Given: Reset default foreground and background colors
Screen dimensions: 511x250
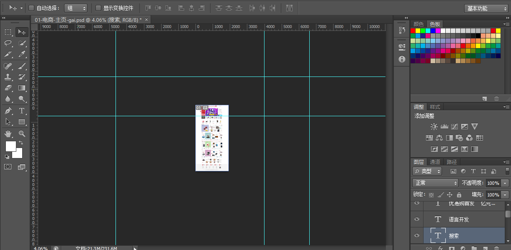Looking at the screenshot, I should coord(7,157).
